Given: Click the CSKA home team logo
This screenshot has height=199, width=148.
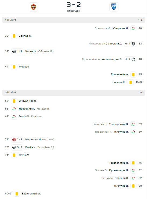Looking at the screenshot, I should (x=34, y=7).
